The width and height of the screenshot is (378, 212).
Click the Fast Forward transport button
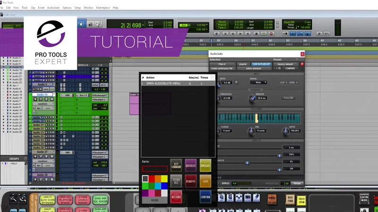pyautogui.click(x=240, y=33)
